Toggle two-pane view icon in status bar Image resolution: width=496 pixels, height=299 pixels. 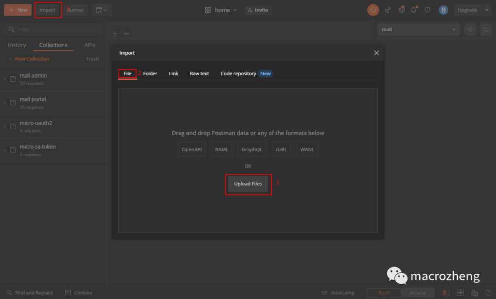(460, 293)
